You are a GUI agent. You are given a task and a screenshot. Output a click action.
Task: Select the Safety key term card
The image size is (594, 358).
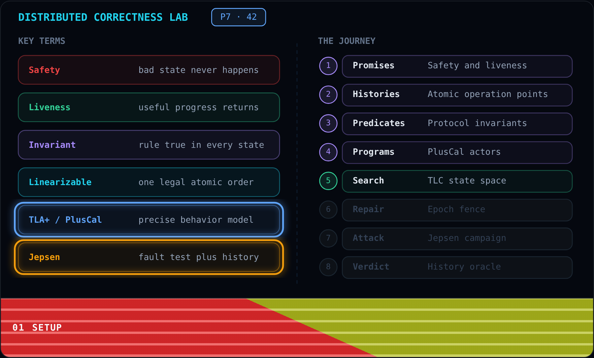point(149,70)
